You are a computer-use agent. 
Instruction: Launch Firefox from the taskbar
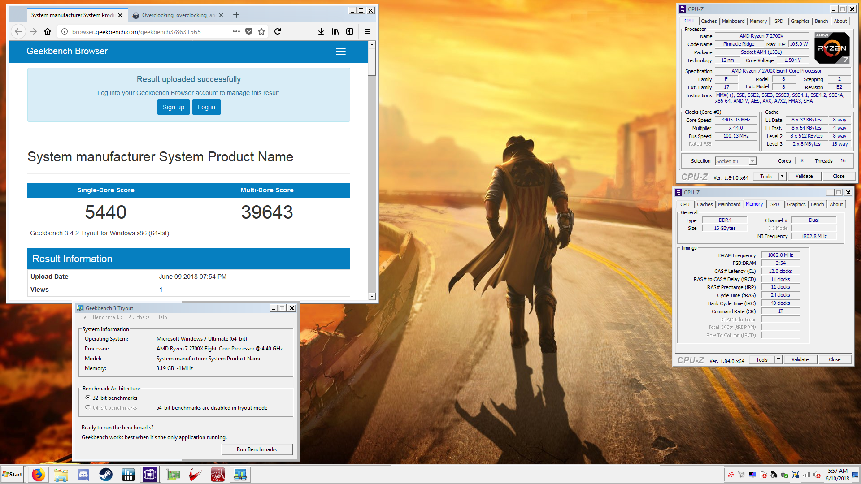(x=39, y=475)
